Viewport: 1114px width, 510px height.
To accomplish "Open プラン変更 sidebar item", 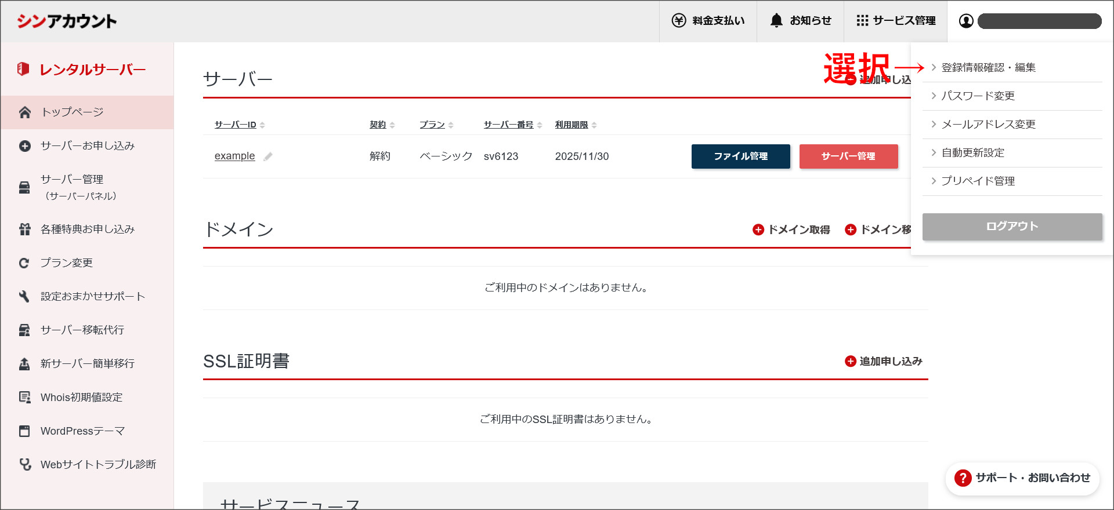I will [x=87, y=263].
